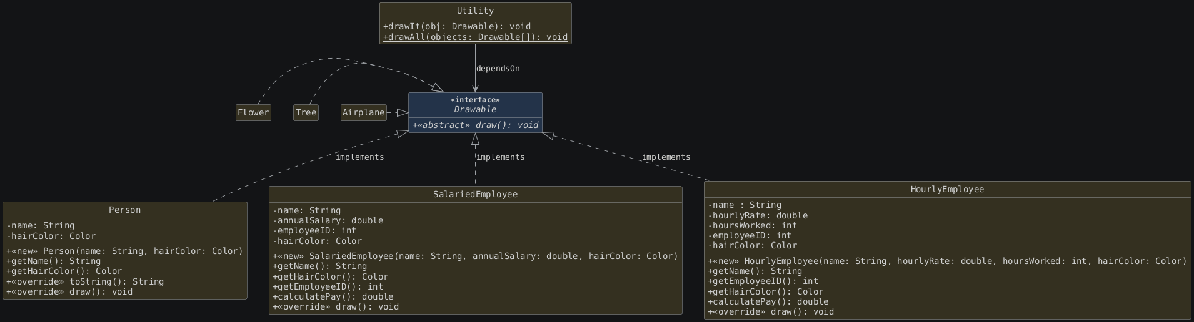Image resolution: width=1194 pixels, height=322 pixels.
Task: Select the Flower class box
Action: [x=253, y=113]
